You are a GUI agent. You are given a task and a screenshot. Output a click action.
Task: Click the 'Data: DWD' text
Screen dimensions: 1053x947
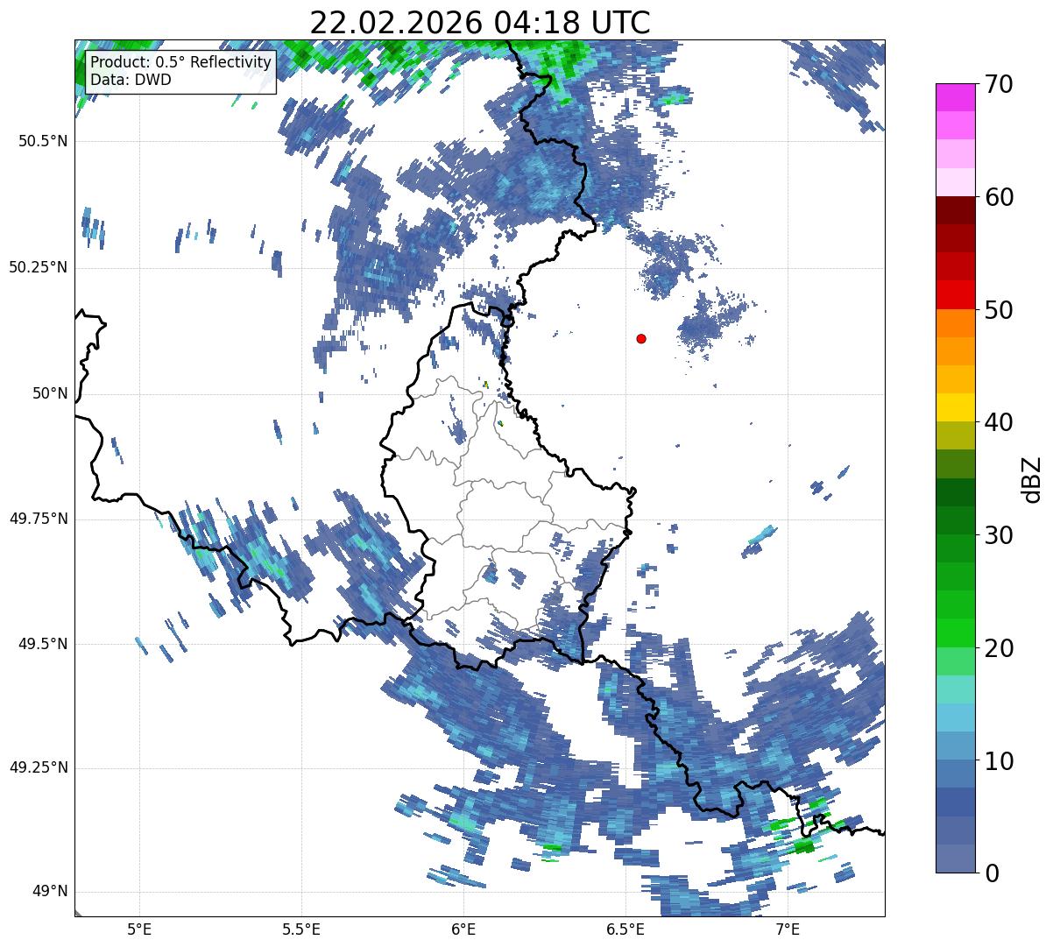131,80
